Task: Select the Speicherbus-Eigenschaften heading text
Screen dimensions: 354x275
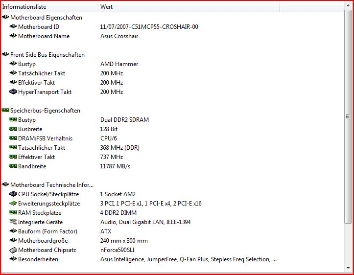Action: (45, 111)
